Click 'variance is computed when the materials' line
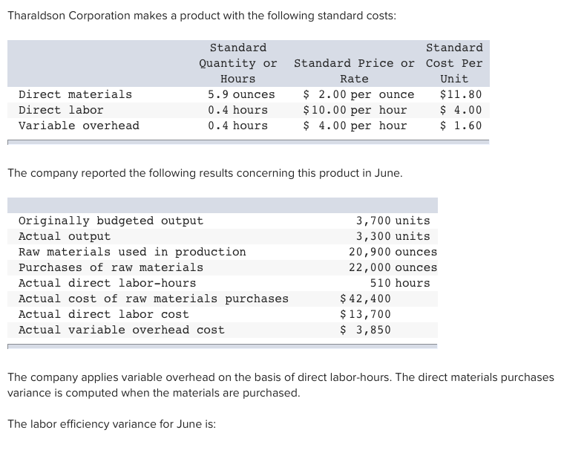The image size is (564, 456). coord(154,393)
